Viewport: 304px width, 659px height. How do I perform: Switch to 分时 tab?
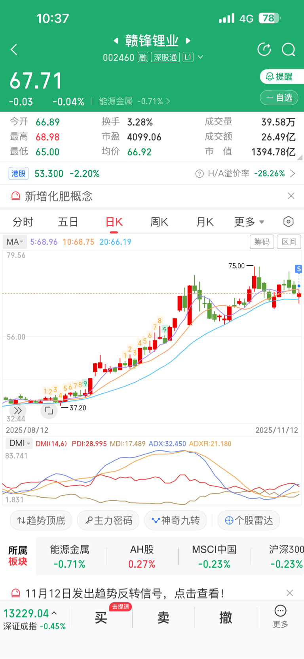[x=23, y=222]
